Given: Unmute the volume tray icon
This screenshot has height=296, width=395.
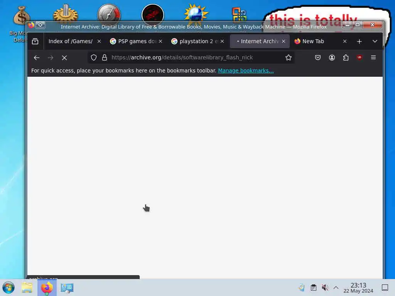Looking at the screenshot, I should (325, 288).
